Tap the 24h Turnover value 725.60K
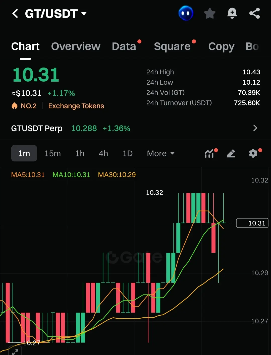The height and width of the screenshot is (355, 271). (x=247, y=103)
